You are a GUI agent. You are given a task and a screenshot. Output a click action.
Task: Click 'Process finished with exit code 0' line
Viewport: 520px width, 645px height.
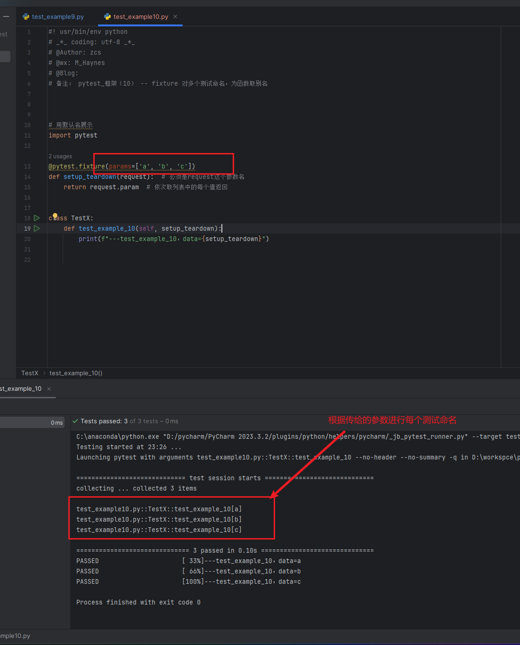click(138, 602)
